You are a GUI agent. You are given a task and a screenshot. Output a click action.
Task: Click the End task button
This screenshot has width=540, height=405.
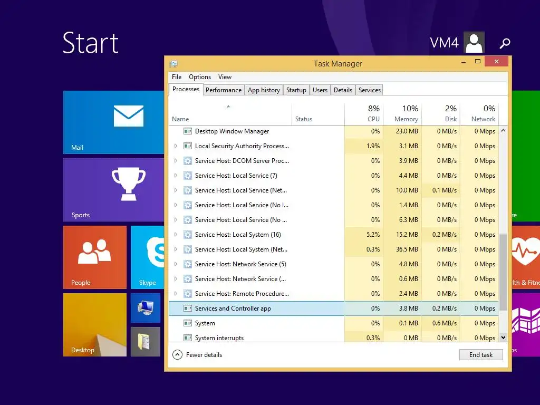(x=481, y=355)
